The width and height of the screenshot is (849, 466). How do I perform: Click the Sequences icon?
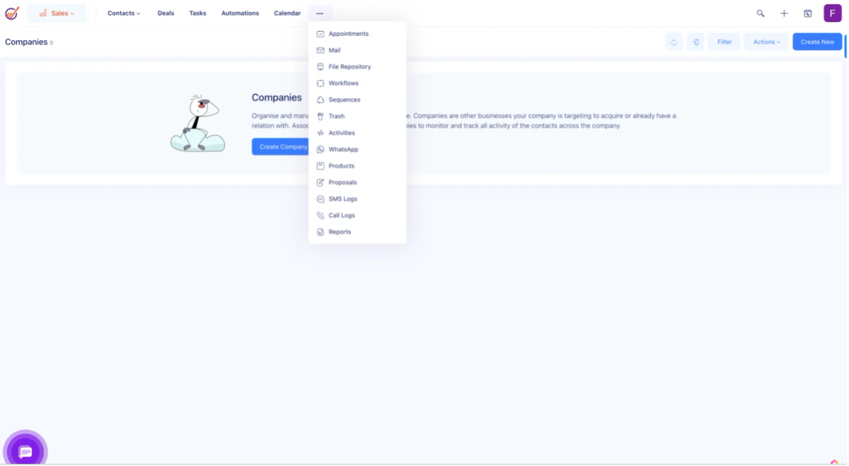(320, 100)
